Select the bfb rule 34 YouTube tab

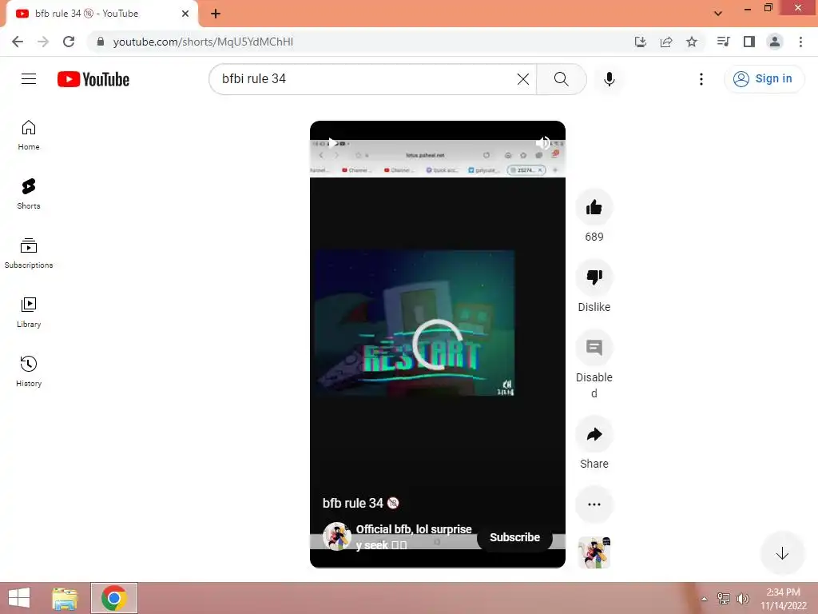(102, 14)
